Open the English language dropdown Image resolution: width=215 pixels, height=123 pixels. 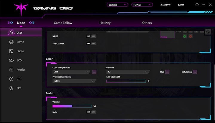coord(117,5)
